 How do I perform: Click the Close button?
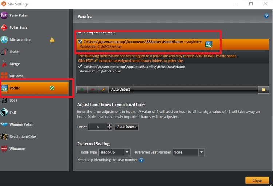257,181
